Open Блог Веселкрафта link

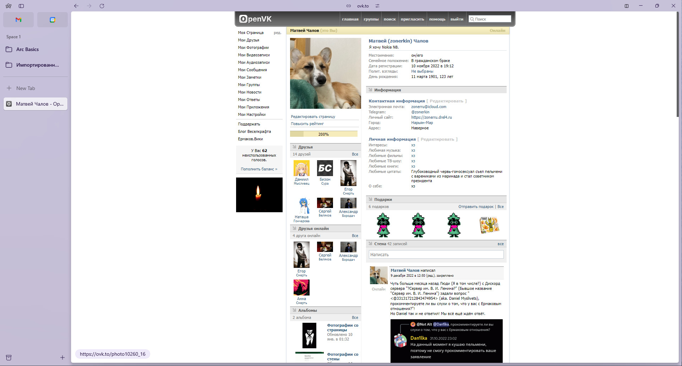tap(254, 131)
